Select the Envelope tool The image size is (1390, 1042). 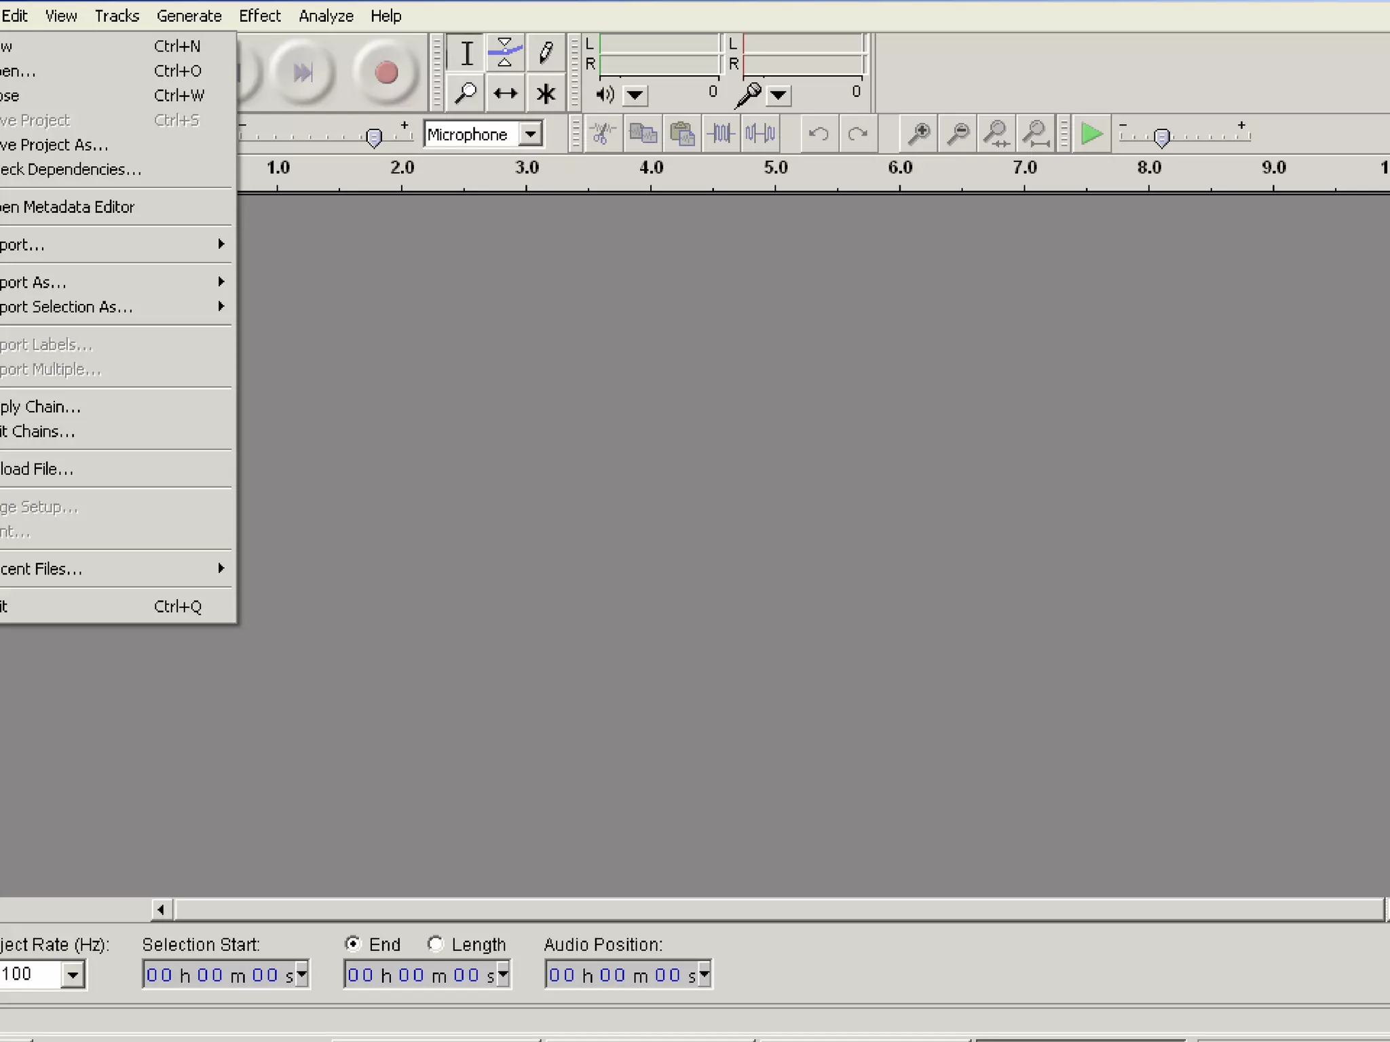(505, 53)
